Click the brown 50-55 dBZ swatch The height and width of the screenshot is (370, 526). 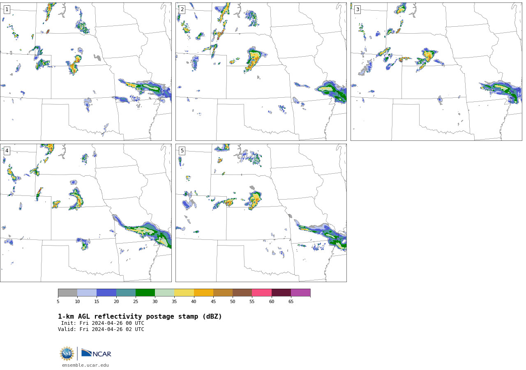tap(242, 293)
